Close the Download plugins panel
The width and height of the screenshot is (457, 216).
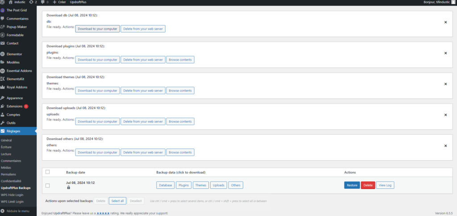(x=445, y=53)
